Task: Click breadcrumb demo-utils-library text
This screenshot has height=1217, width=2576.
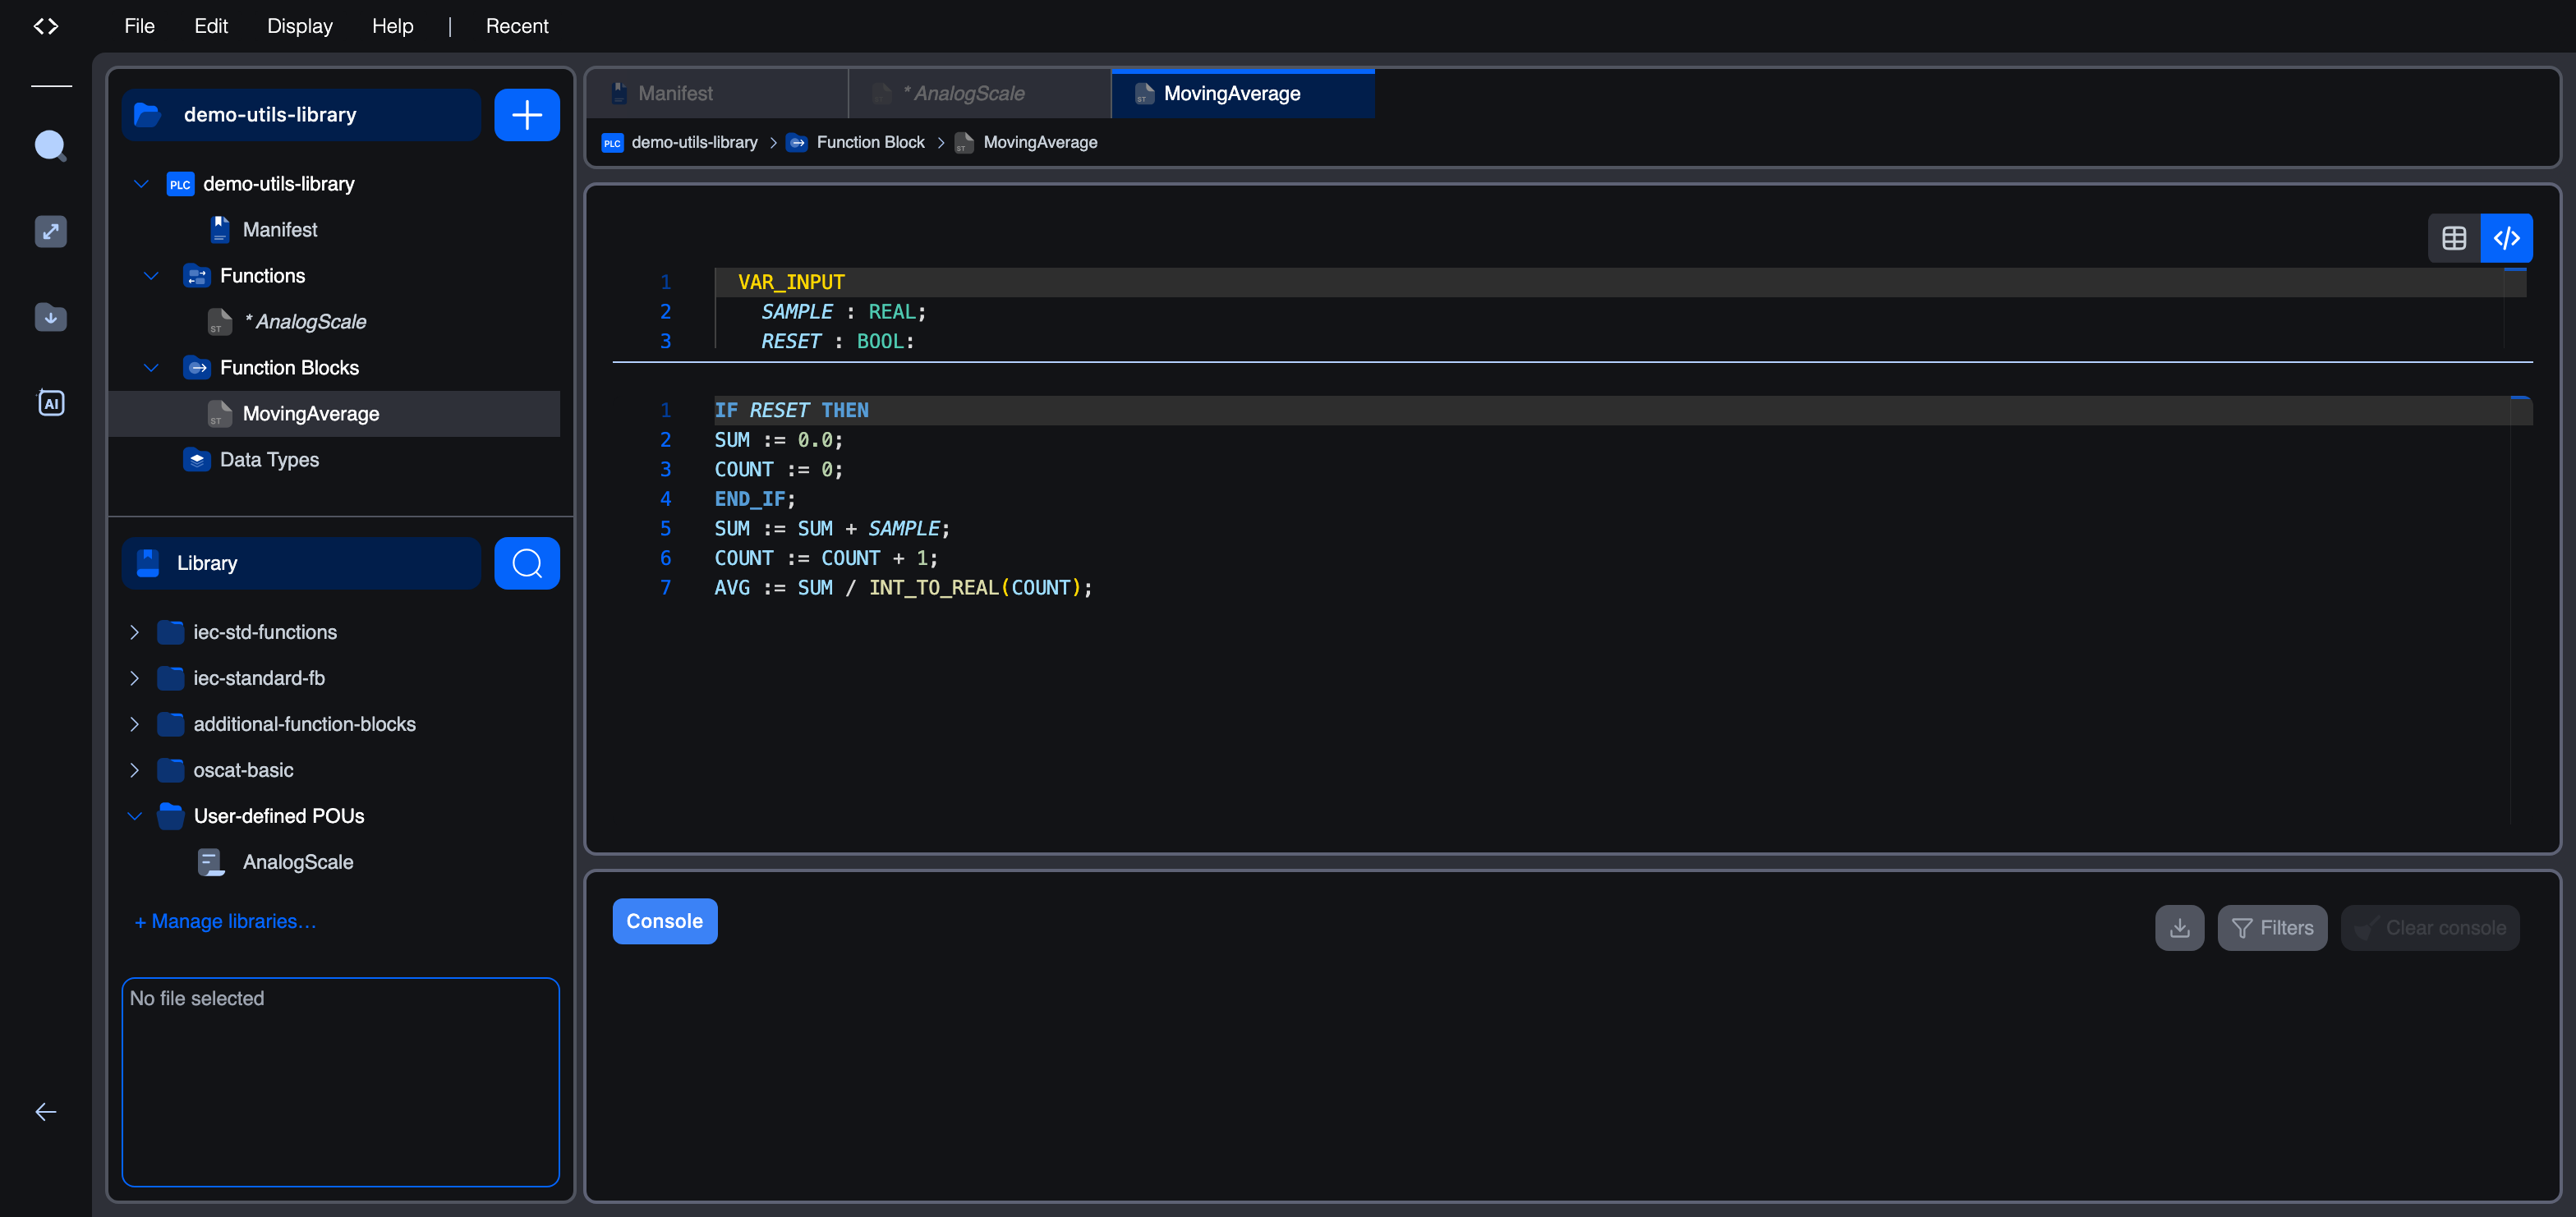Action: click(x=694, y=143)
